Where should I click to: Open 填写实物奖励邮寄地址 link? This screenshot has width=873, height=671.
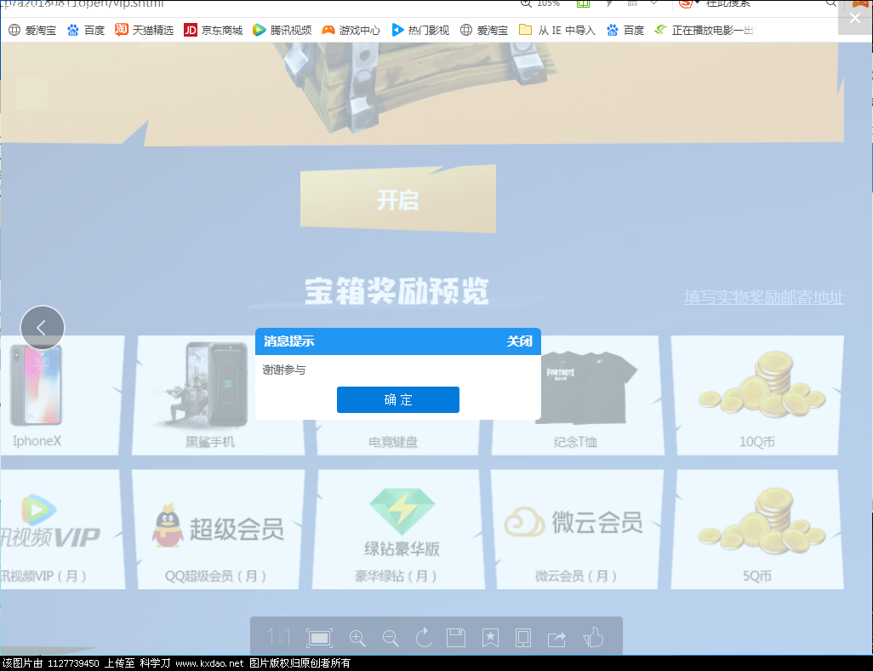coord(764,297)
